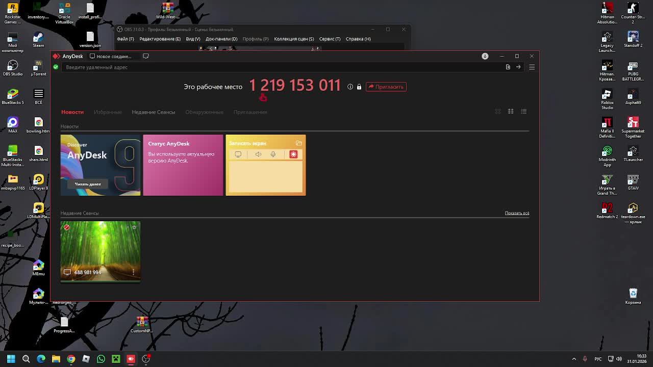Open new session window icon next to tab
653x367 pixels.
pyautogui.click(x=146, y=56)
